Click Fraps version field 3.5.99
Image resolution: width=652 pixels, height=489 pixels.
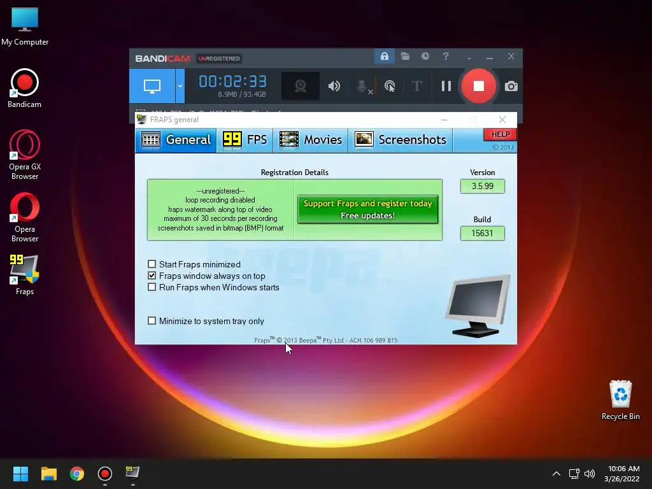point(483,187)
